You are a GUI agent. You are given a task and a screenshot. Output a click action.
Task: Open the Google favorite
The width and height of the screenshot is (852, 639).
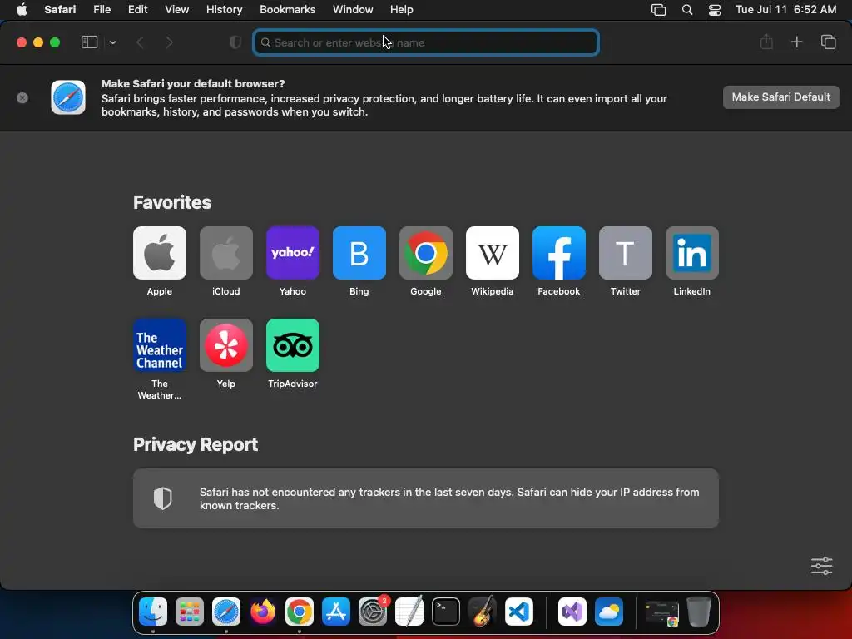coord(425,253)
